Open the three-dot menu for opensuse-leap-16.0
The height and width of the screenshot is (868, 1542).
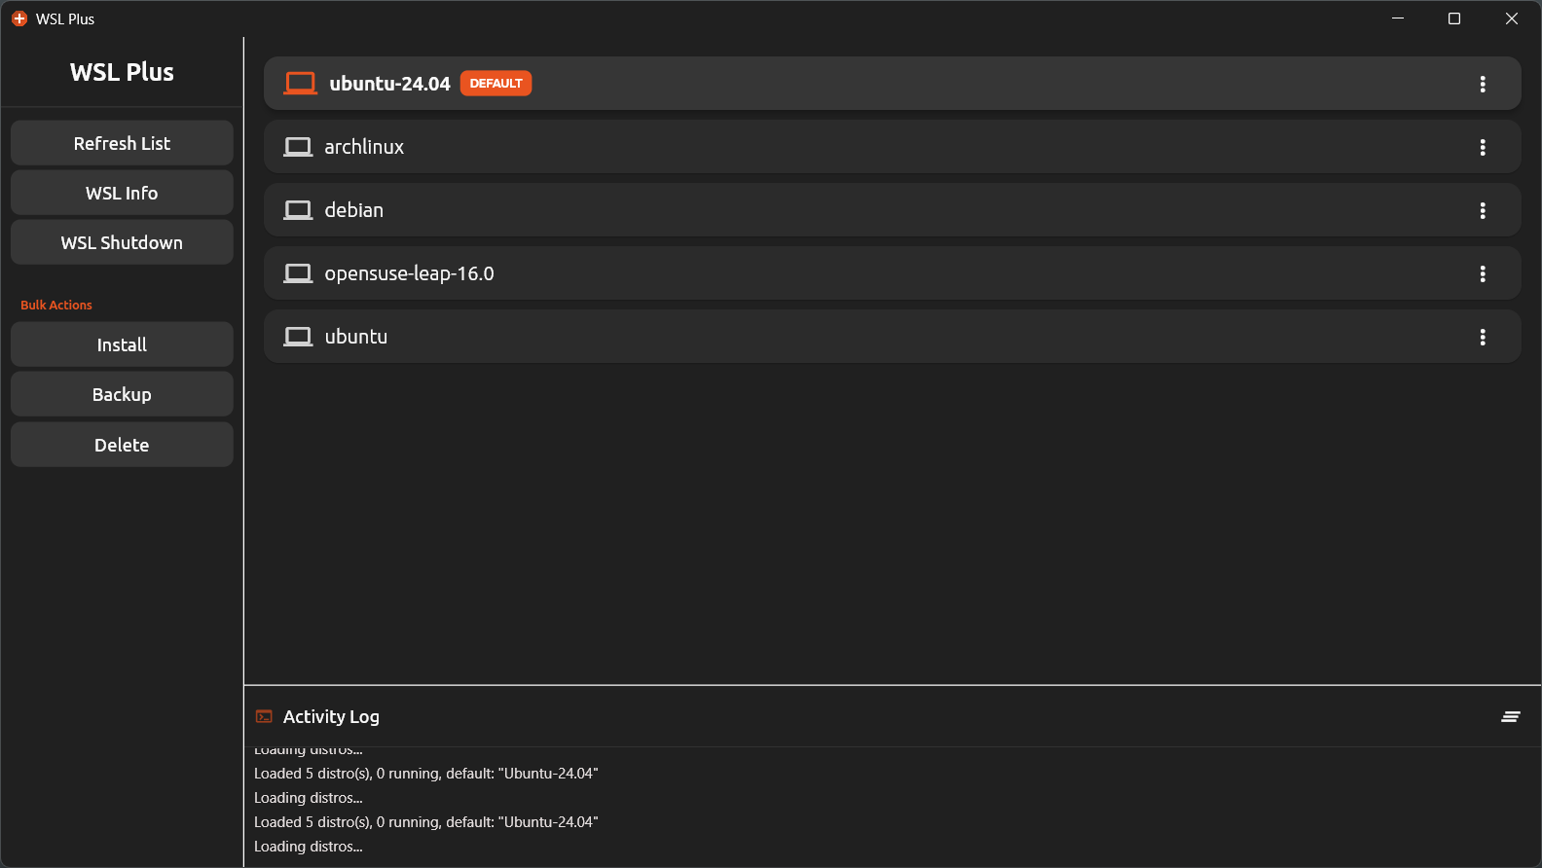[x=1483, y=273]
